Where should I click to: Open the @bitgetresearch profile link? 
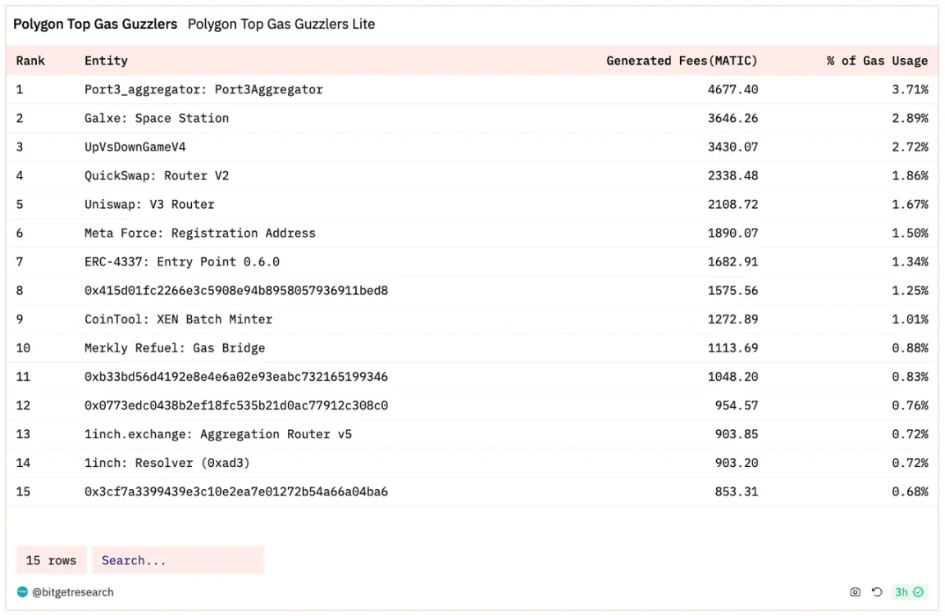[x=73, y=592]
